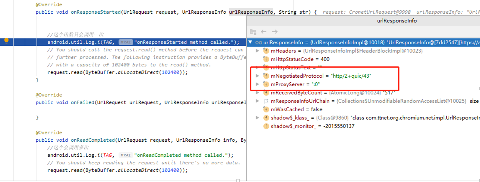Expand the mNegotiatedProtocol field

tap(258, 76)
